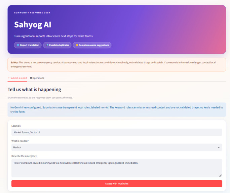This screenshot has height=193, width=230.
Task: Click the Assess with local rules button
Action: tap(117, 184)
